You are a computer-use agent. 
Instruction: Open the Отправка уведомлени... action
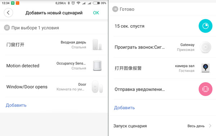tap(162, 89)
